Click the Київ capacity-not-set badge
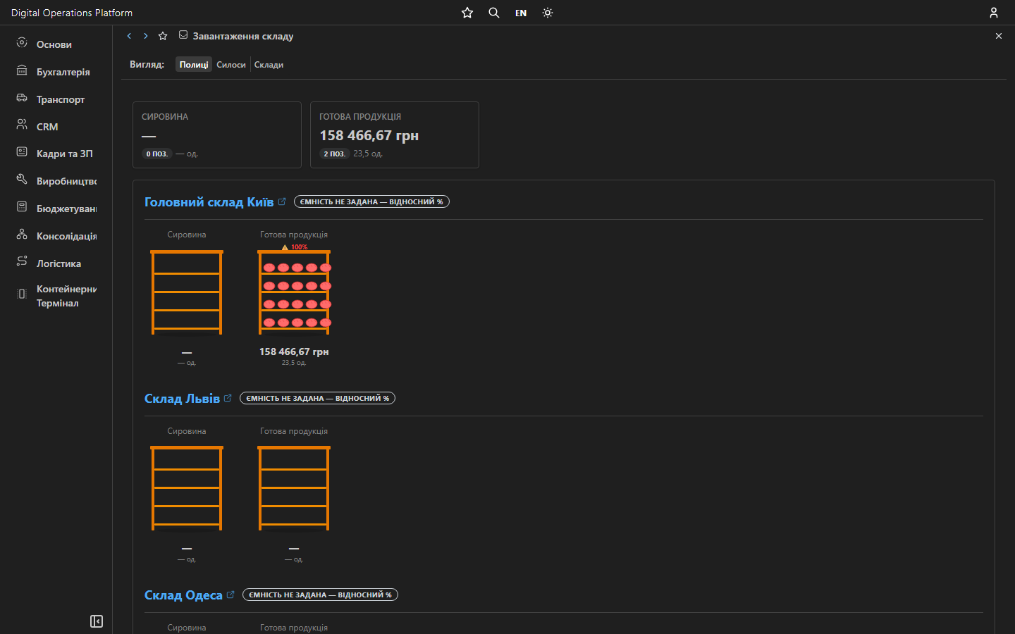1015x634 pixels. (371, 202)
